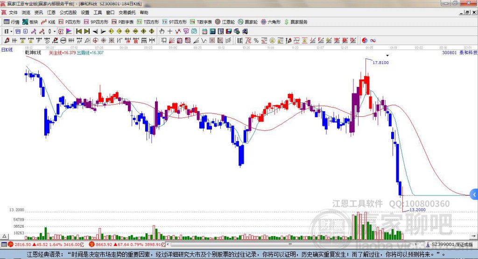Viewport: 478px width, 259px height.
Task: Select the 金 circled golden ratio tool
Action: point(272,41)
